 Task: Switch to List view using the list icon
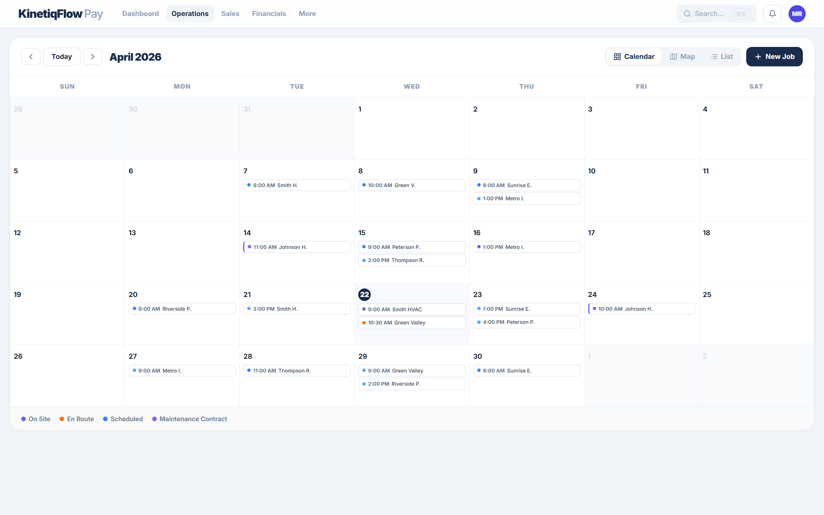pyautogui.click(x=722, y=56)
